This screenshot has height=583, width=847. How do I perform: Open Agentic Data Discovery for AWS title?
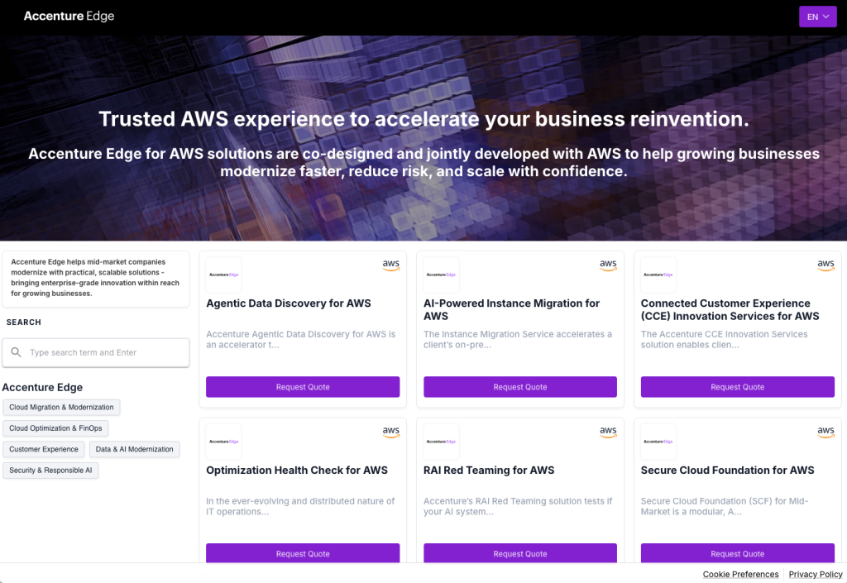tap(289, 303)
